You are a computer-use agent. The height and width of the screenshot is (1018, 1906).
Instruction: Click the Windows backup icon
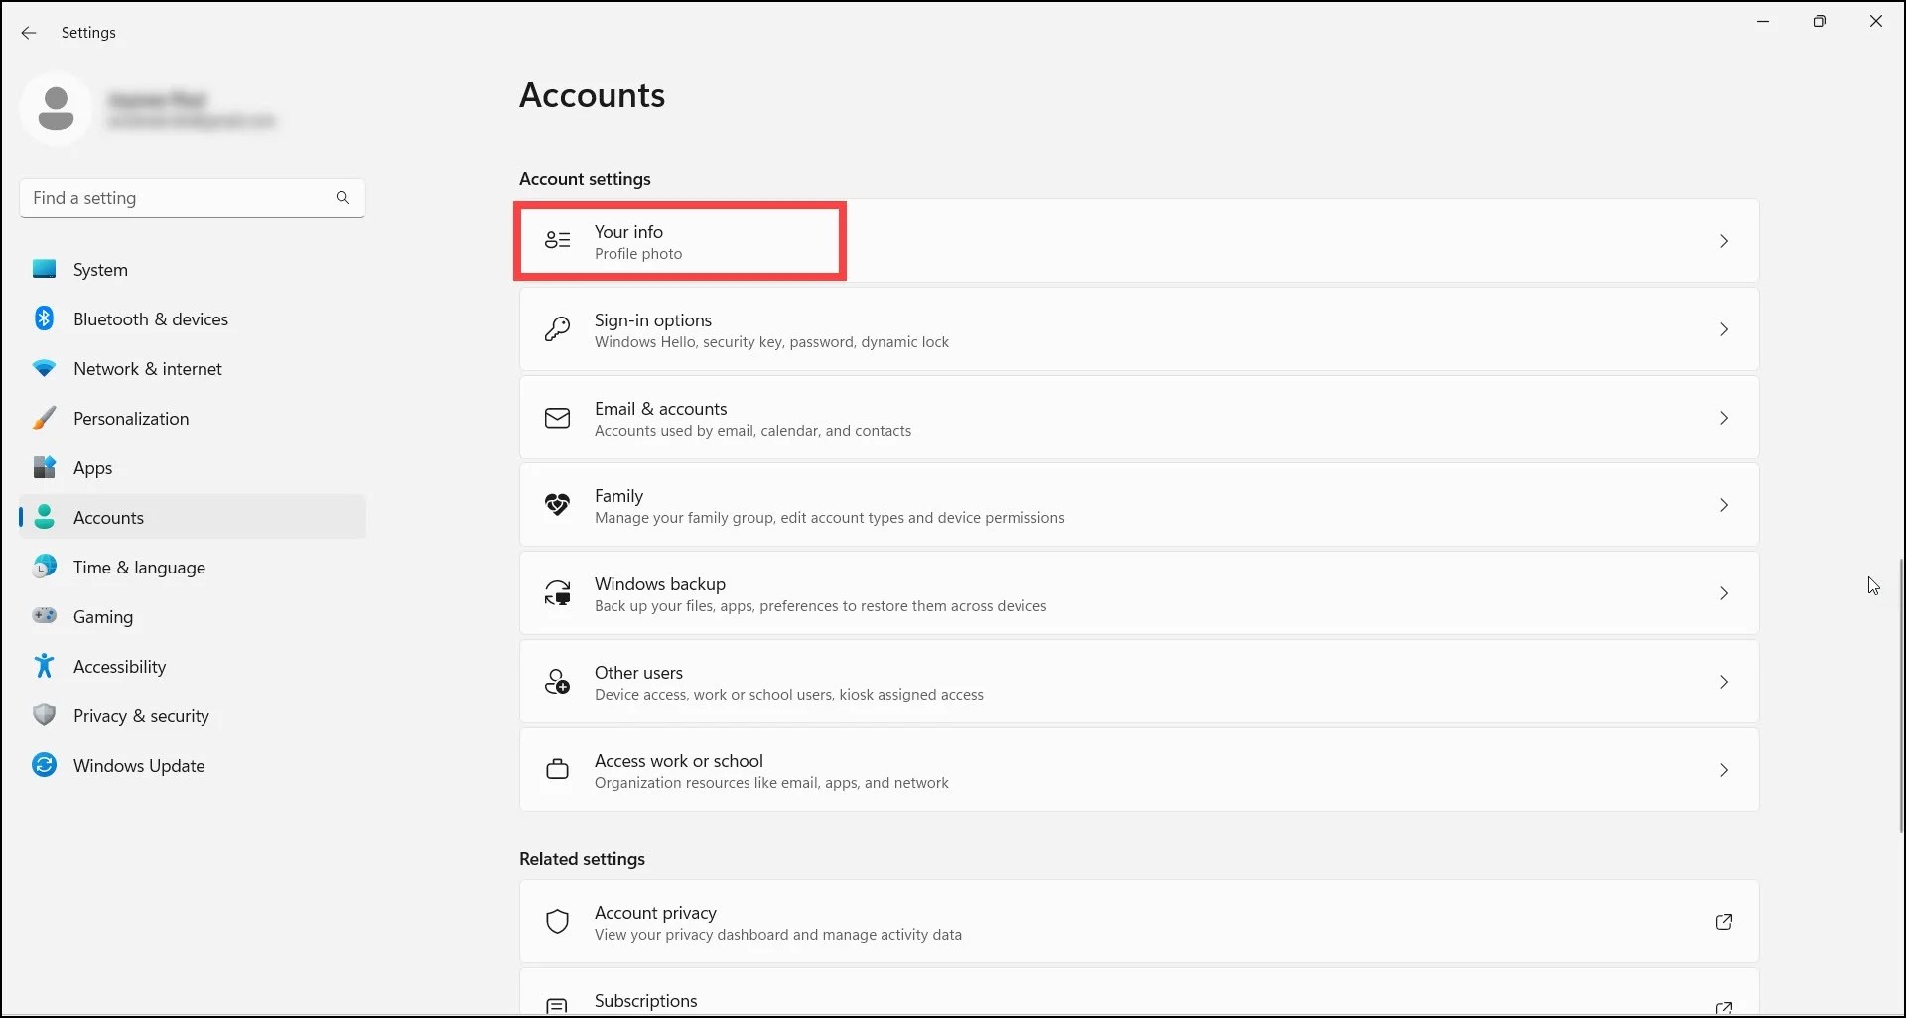click(x=558, y=593)
